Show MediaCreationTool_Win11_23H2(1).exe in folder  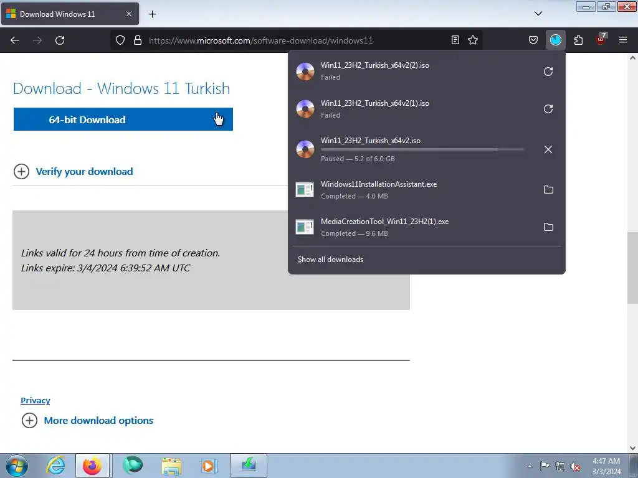coord(548,227)
